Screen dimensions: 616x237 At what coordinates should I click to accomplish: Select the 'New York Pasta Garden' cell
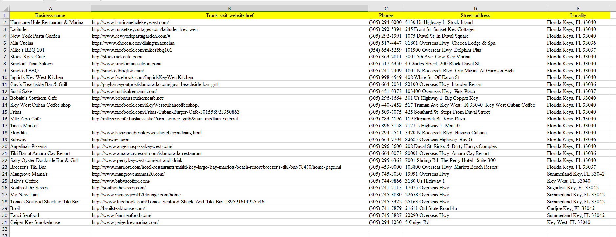point(50,36)
